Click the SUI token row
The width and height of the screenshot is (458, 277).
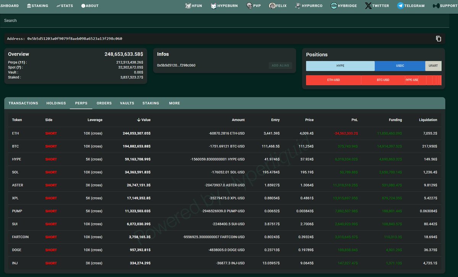coord(224,224)
